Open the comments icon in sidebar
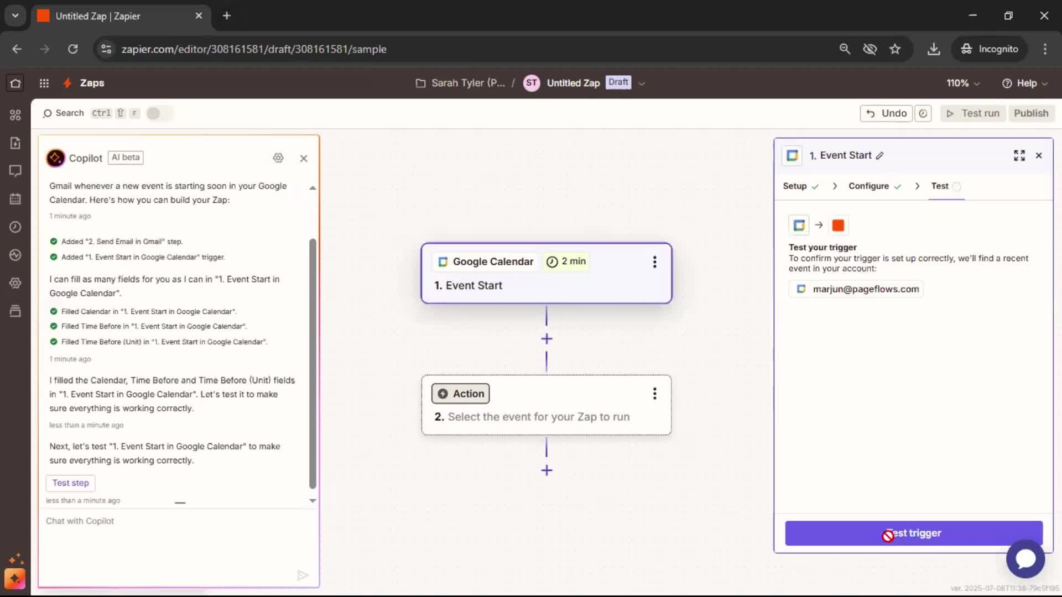 [15, 171]
